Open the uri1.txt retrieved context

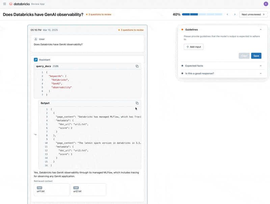tap(52, 190)
